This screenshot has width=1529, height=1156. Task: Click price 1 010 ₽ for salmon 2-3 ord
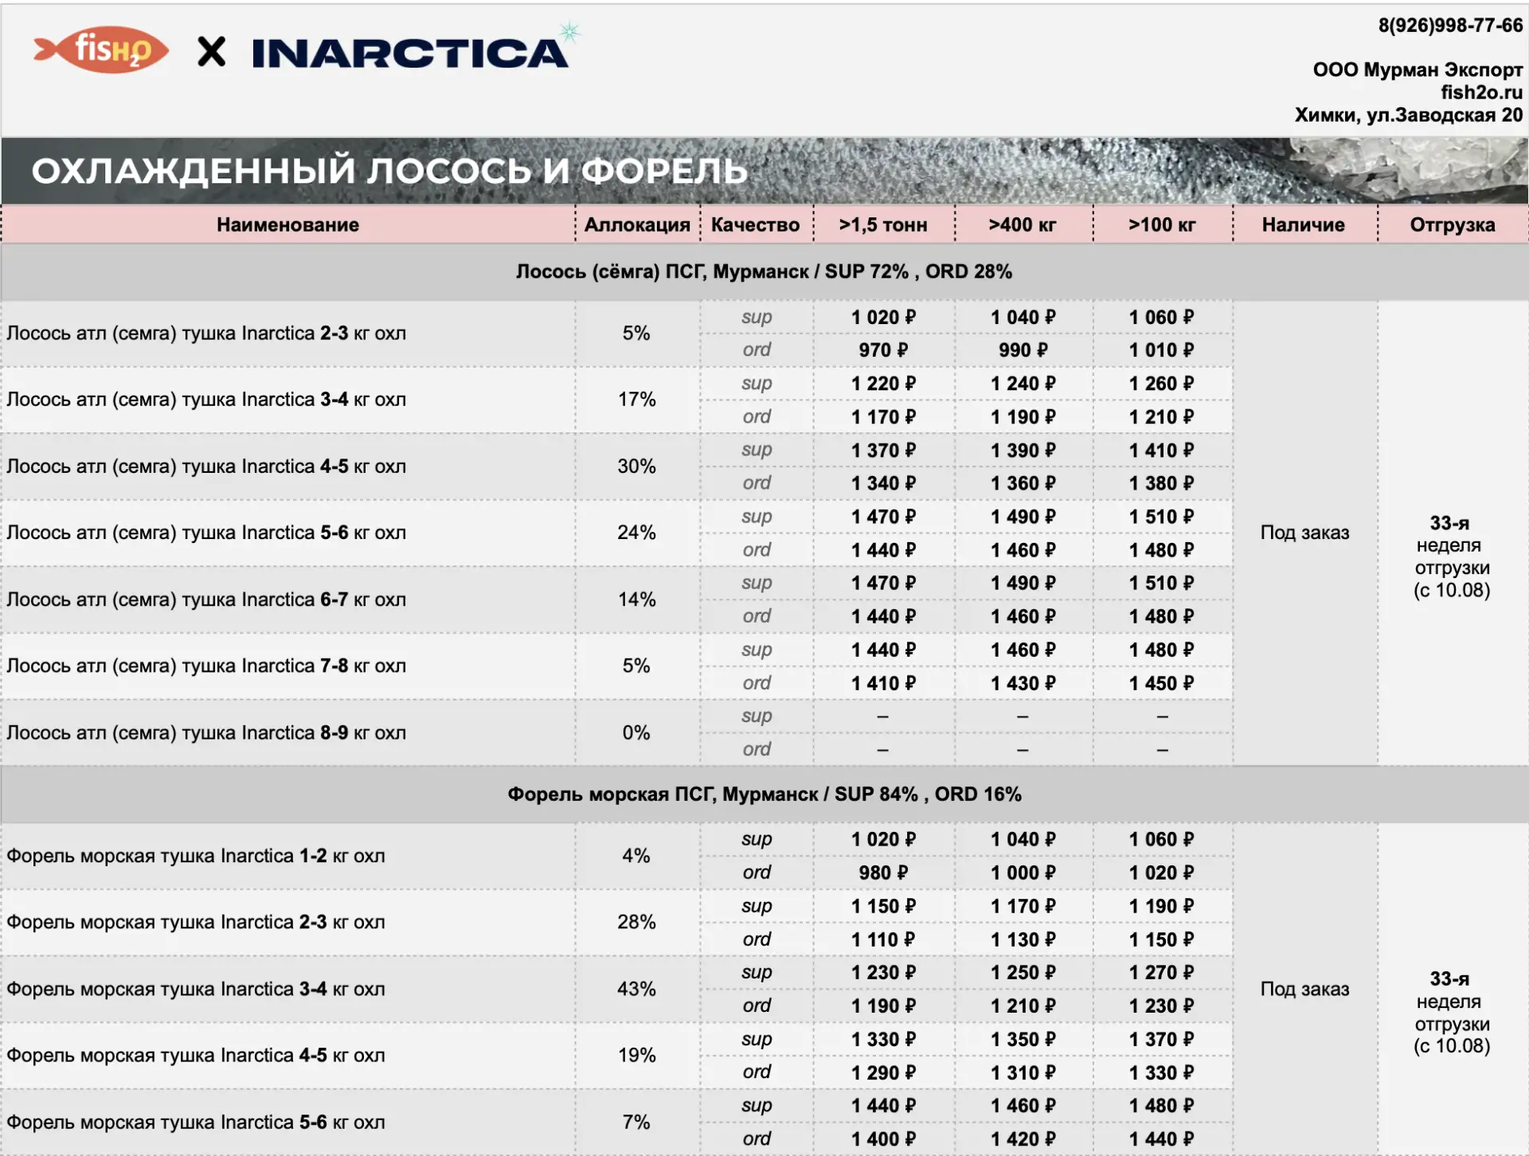(x=1162, y=350)
